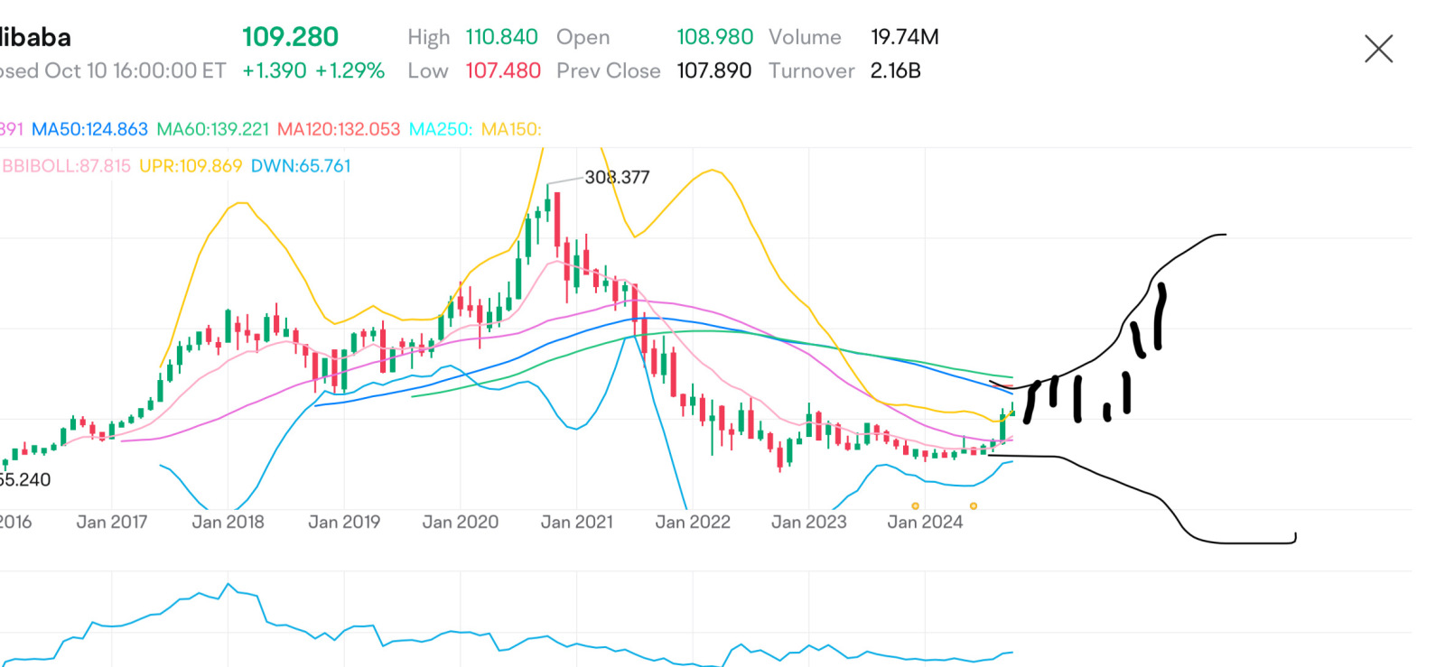Viewport: 1445px width, 667px height.
Task: Click the Jan 2021 axis label
Action: pyautogui.click(x=576, y=522)
